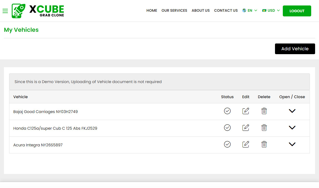Open the hamburger side menu

coord(5,11)
